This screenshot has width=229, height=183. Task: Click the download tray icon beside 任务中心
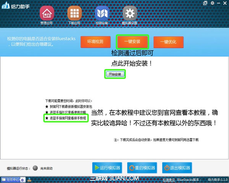29,180
